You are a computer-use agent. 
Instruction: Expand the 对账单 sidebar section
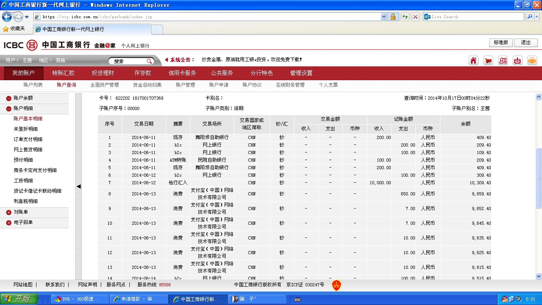point(9,212)
